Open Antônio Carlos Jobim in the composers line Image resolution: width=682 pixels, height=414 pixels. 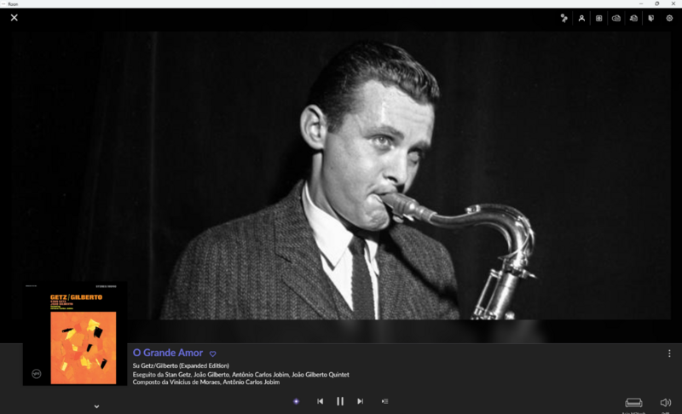(251, 382)
